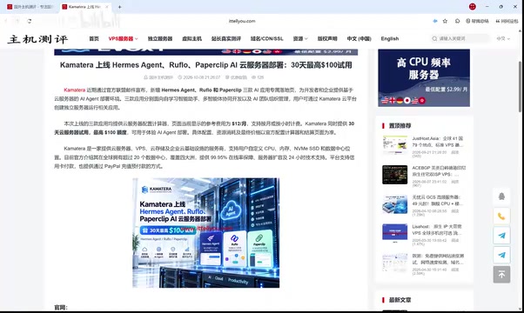The width and height of the screenshot is (524, 313).
Task: Open the 版权声明 menu item
Action: tap(327, 39)
